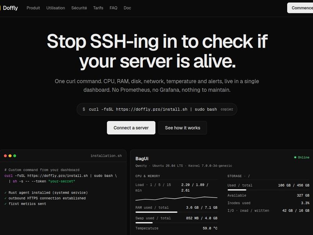The height and width of the screenshot is (235, 313).
Task: Click the yellow dot in terminal window
Action: click(10, 155)
